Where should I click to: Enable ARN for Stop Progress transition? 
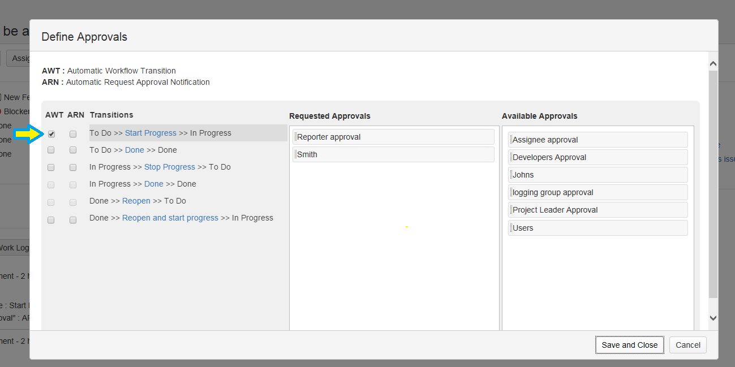point(73,167)
